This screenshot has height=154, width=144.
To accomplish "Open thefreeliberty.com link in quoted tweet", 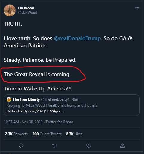I will (35, 111).
